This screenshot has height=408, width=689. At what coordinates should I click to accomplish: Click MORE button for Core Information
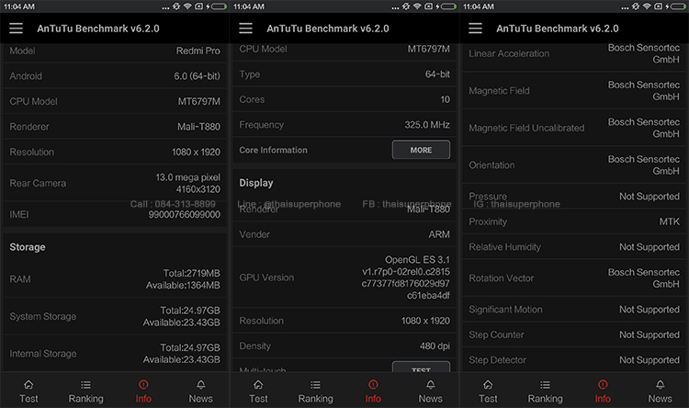[421, 150]
